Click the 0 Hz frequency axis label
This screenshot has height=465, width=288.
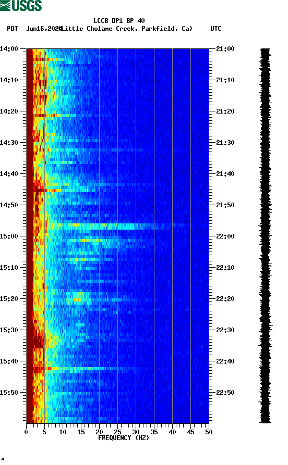pos(26,432)
